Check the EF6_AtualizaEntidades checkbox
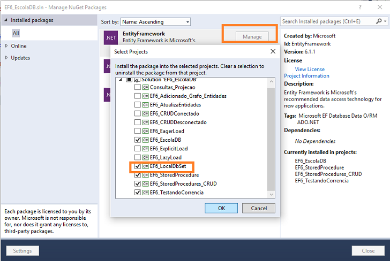Viewport: 390px width, 261px height. click(138, 105)
